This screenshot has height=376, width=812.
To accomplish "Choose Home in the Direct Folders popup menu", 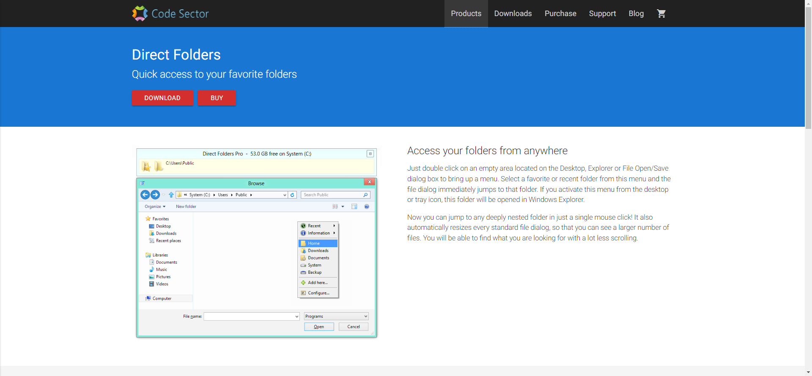I will pyautogui.click(x=318, y=243).
